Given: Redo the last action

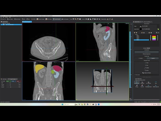Looking at the screenshot, I should 28,19.
